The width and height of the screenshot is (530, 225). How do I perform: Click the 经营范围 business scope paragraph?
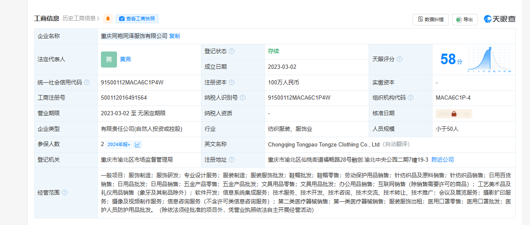pyautogui.click(x=306, y=192)
